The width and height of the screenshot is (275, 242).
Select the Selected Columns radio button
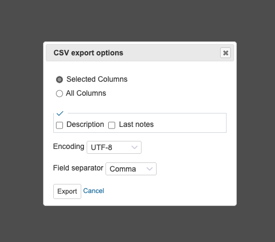[x=59, y=80]
